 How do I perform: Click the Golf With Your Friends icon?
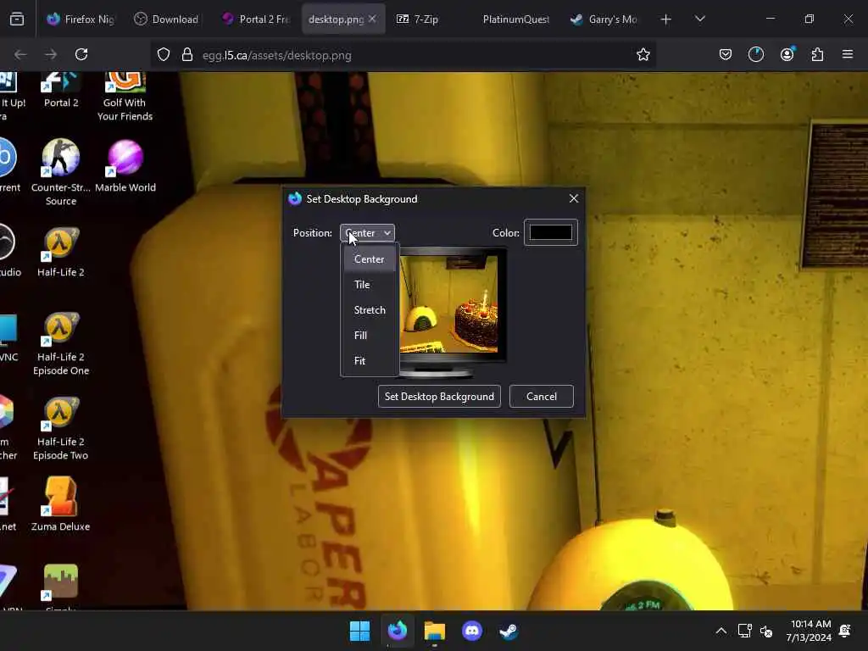pyautogui.click(x=125, y=97)
